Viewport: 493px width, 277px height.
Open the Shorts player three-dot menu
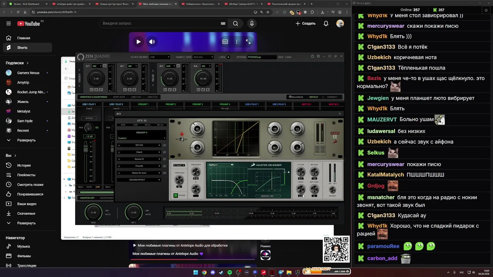coord(236,42)
